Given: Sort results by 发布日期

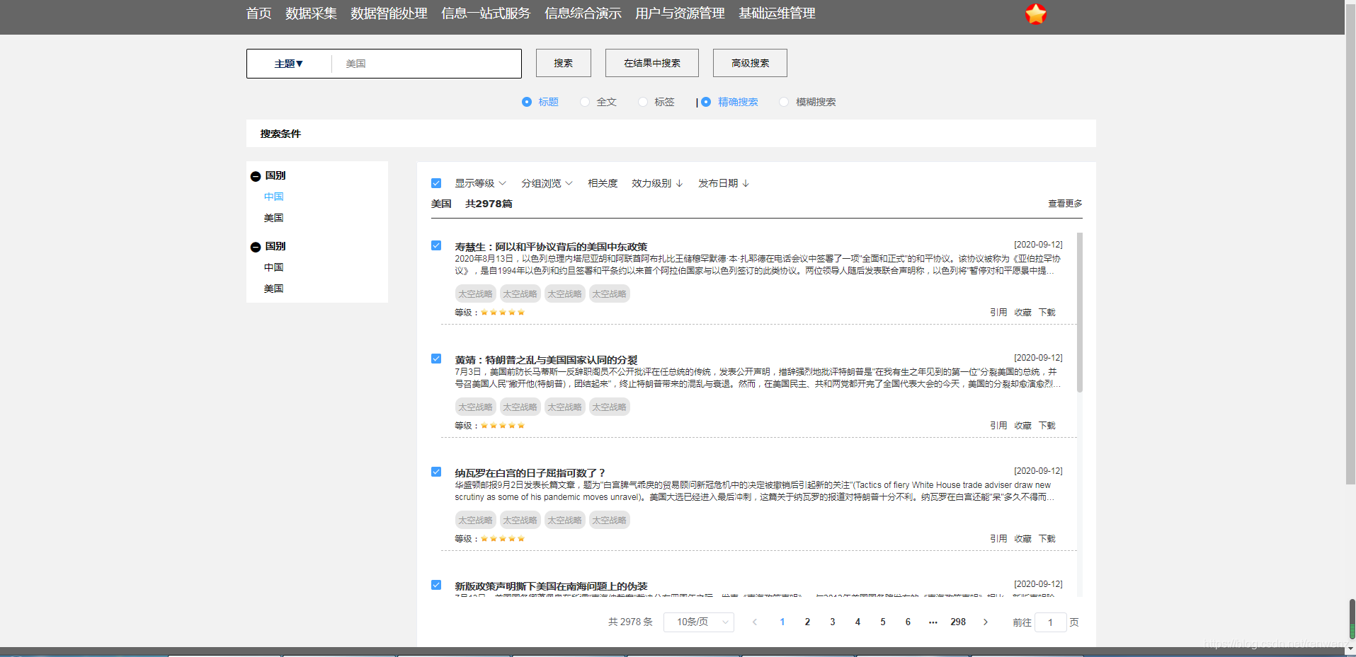Looking at the screenshot, I should [x=724, y=183].
